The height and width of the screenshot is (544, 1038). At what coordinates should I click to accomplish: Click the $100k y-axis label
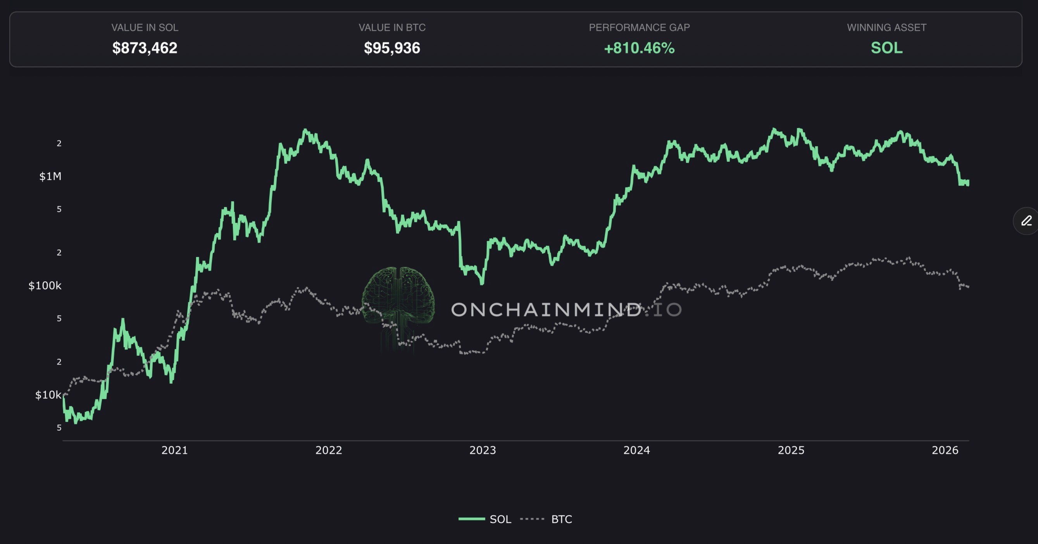tap(45, 286)
